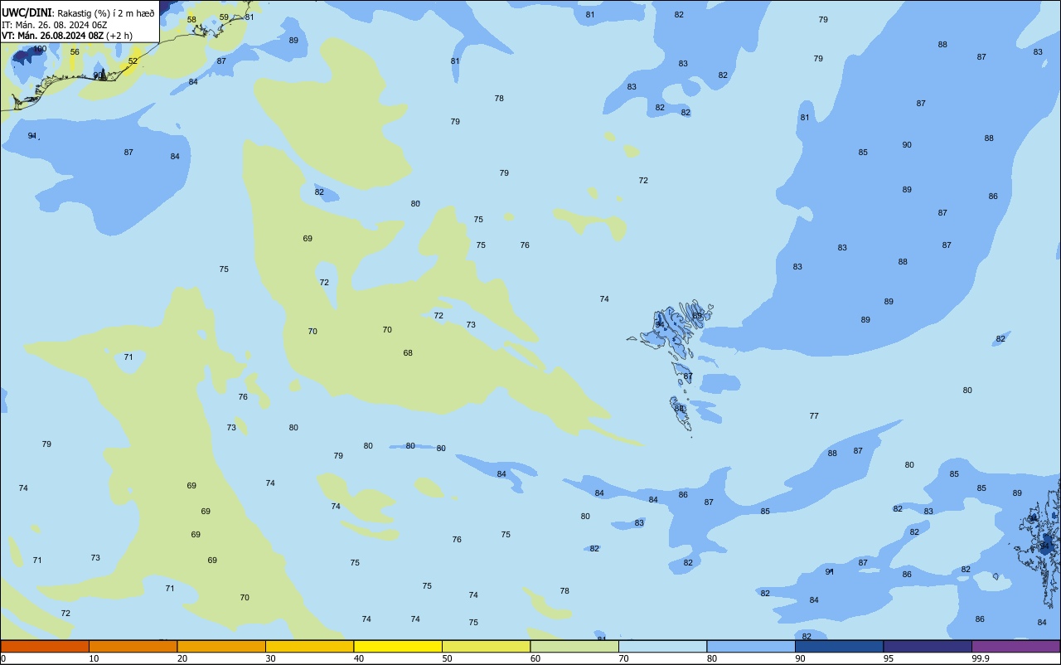Click the '77' humidity value southeast of Faroes
Screen dimensions: 1061x665
814,416
